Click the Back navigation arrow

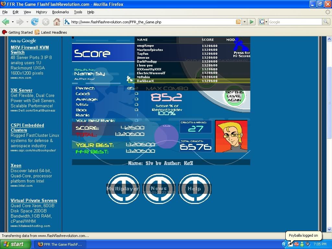pyautogui.click(x=6, y=22)
